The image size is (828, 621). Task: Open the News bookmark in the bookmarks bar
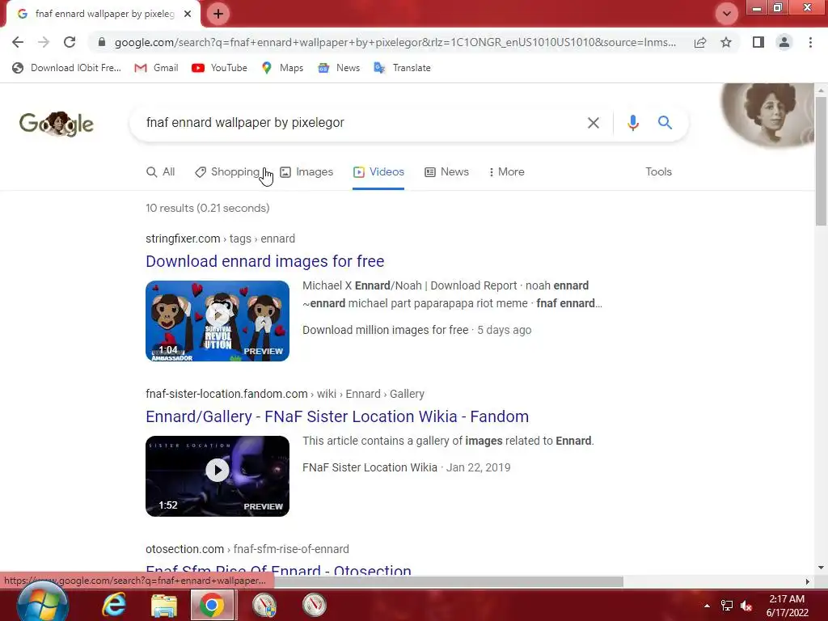pos(339,68)
